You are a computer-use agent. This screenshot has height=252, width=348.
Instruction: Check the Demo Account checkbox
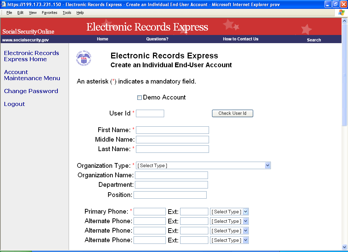139,97
